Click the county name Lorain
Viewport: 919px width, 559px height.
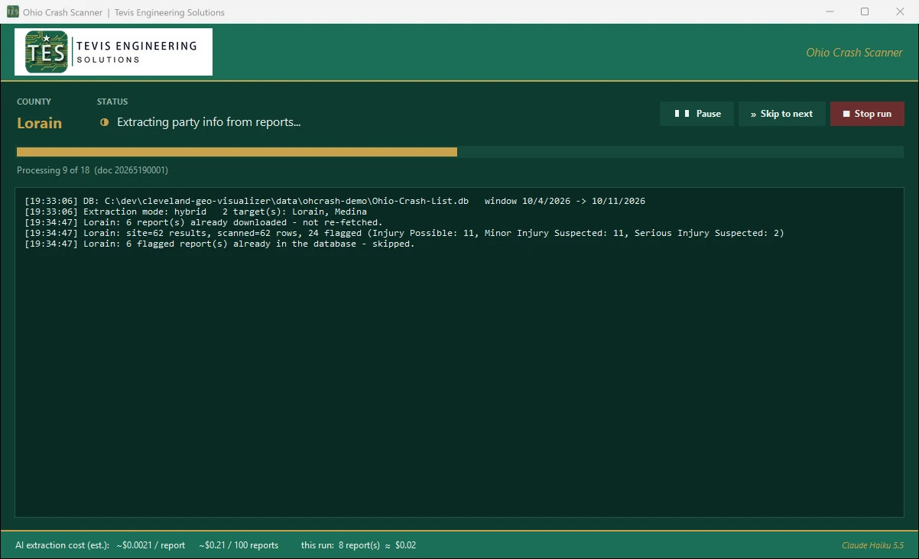pos(40,123)
